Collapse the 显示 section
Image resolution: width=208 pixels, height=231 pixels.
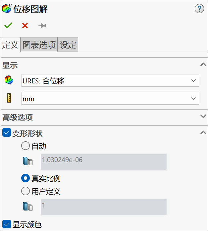(x=203, y=65)
